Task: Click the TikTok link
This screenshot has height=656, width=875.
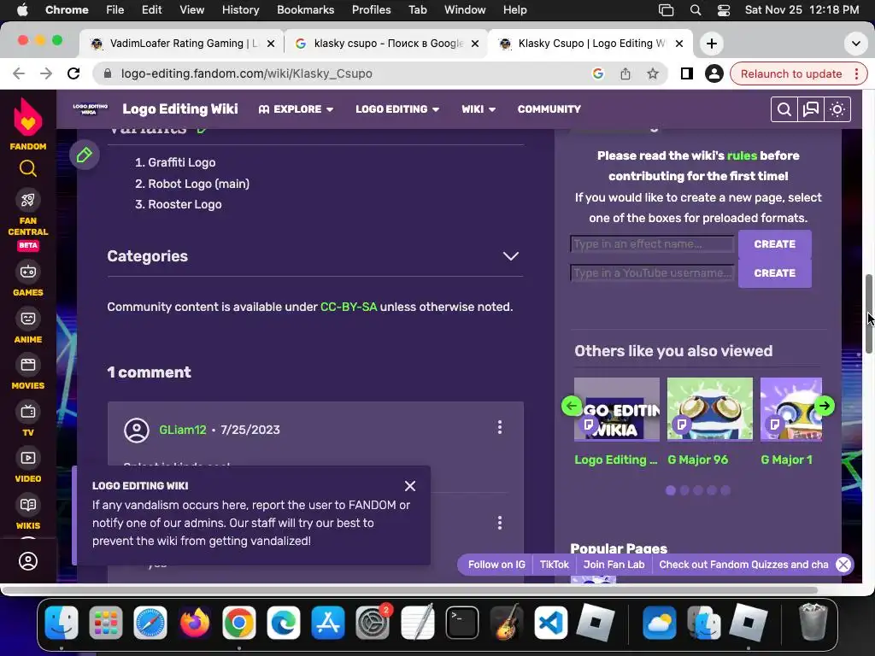Action: (x=554, y=565)
